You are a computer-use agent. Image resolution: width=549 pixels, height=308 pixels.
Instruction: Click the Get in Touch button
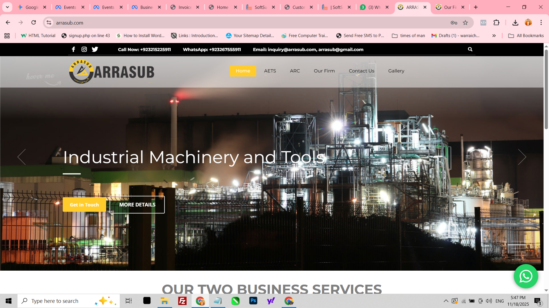(x=84, y=204)
